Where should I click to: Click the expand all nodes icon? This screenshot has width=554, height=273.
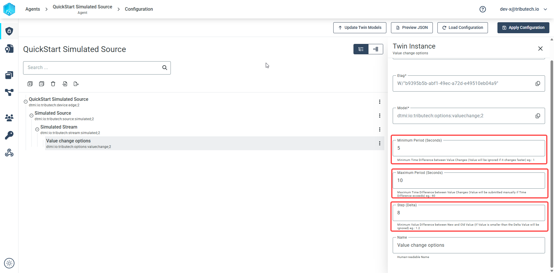tap(30, 84)
